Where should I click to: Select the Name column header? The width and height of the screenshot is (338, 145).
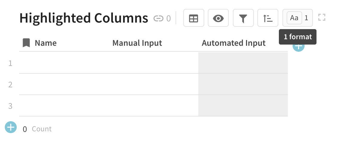[x=46, y=43]
